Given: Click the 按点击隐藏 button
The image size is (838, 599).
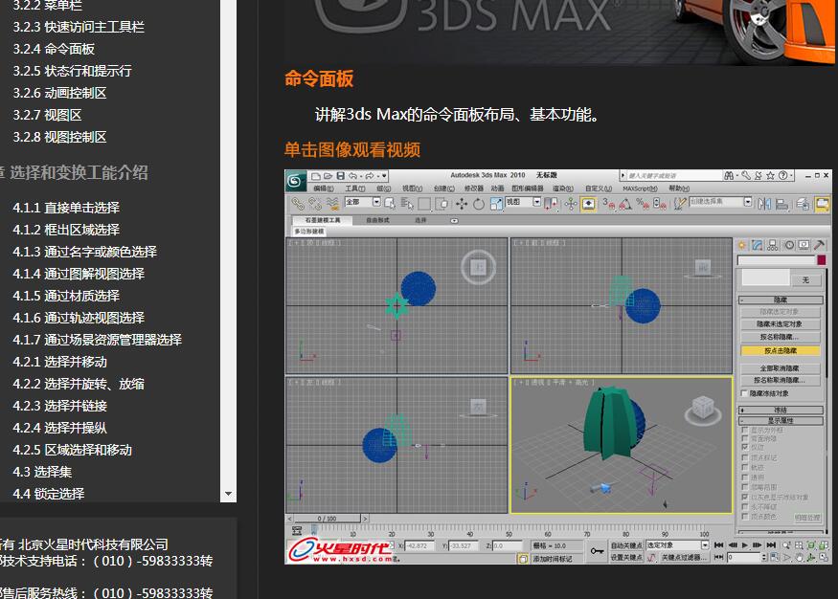Looking at the screenshot, I should (x=781, y=350).
